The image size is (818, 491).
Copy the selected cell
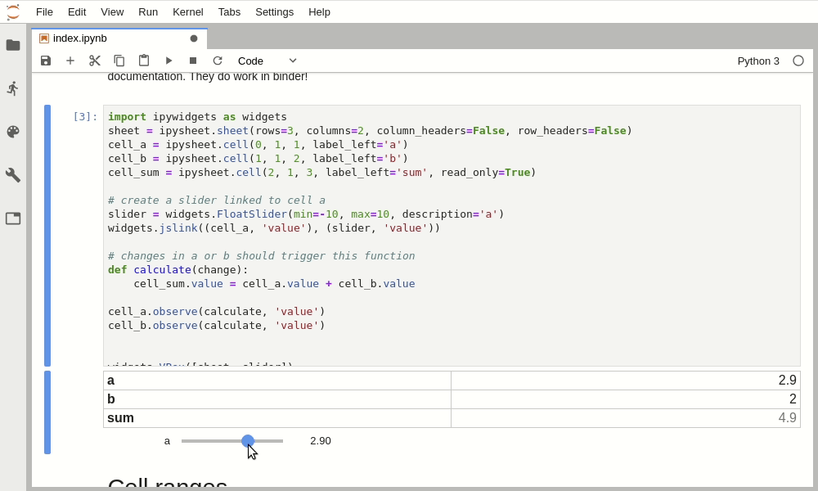(x=119, y=61)
